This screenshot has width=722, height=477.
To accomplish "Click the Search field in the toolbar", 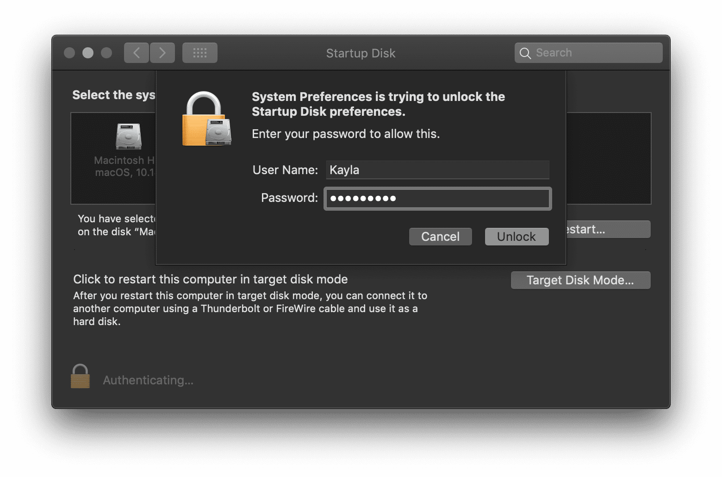I will [588, 52].
